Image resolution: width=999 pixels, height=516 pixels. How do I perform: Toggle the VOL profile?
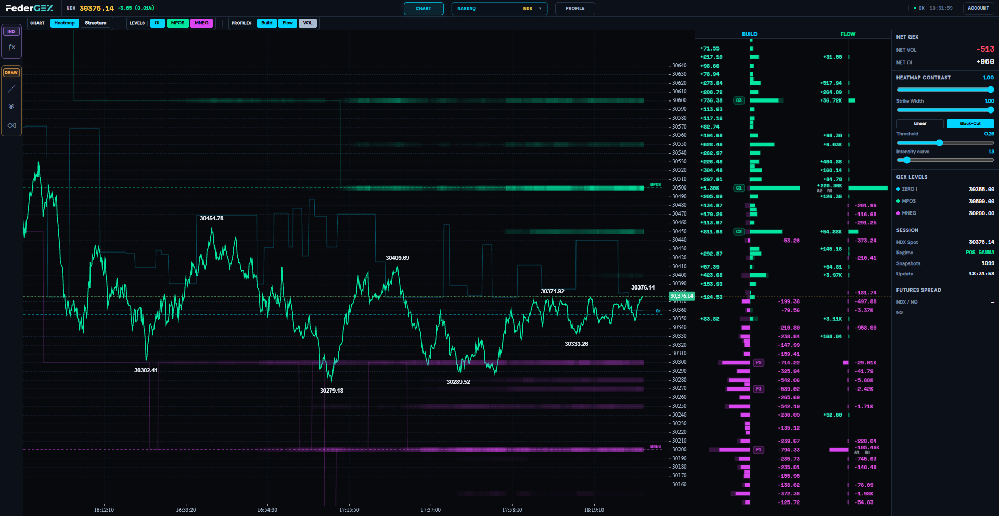point(308,23)
